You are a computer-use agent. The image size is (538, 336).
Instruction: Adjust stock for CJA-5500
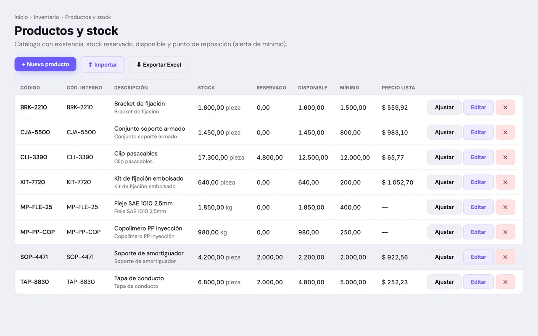444,132
